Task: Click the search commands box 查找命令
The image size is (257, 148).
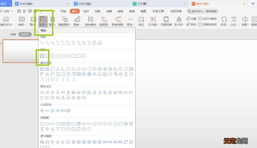Action: click(x=203, y=11)
